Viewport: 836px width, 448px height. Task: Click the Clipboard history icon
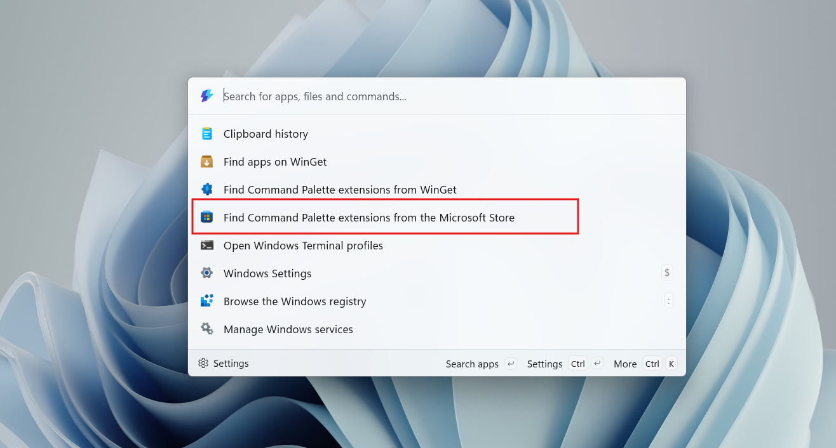[x=207, y=134]
